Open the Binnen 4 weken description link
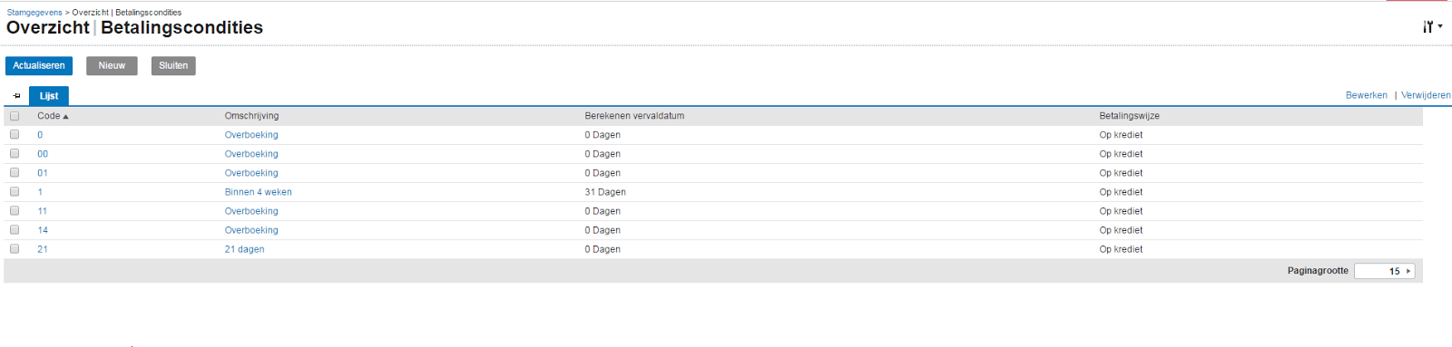This screenshot has height=347, width=1452. click(x=259, y=192)
